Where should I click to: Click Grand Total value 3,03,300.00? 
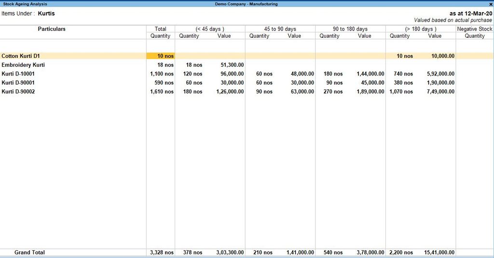(230, 252)
